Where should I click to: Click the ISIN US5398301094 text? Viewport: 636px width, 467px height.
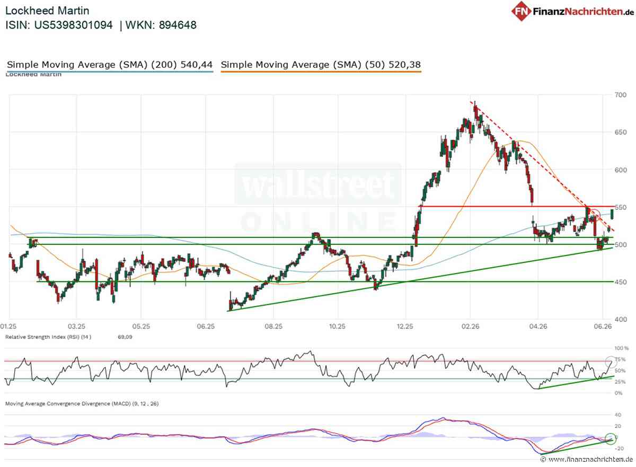click(59, 25)
